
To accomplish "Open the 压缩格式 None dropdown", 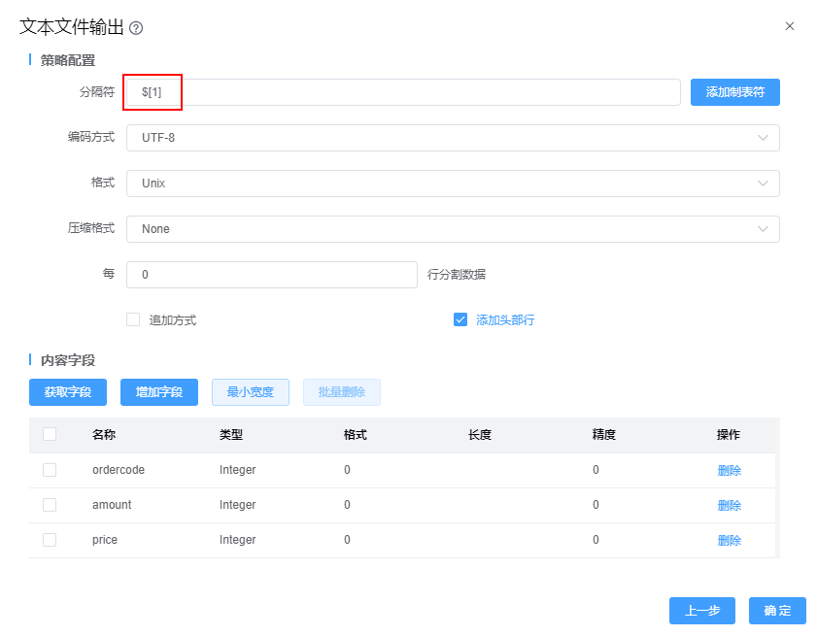I will tap(453, 229).
